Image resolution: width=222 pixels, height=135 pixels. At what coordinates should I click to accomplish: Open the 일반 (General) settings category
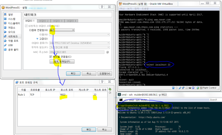click(10, 14)
